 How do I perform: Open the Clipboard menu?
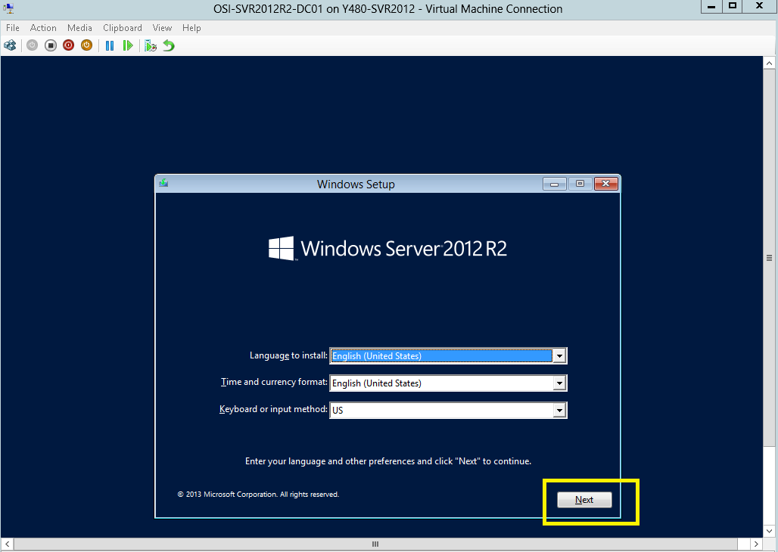point(122,28)
